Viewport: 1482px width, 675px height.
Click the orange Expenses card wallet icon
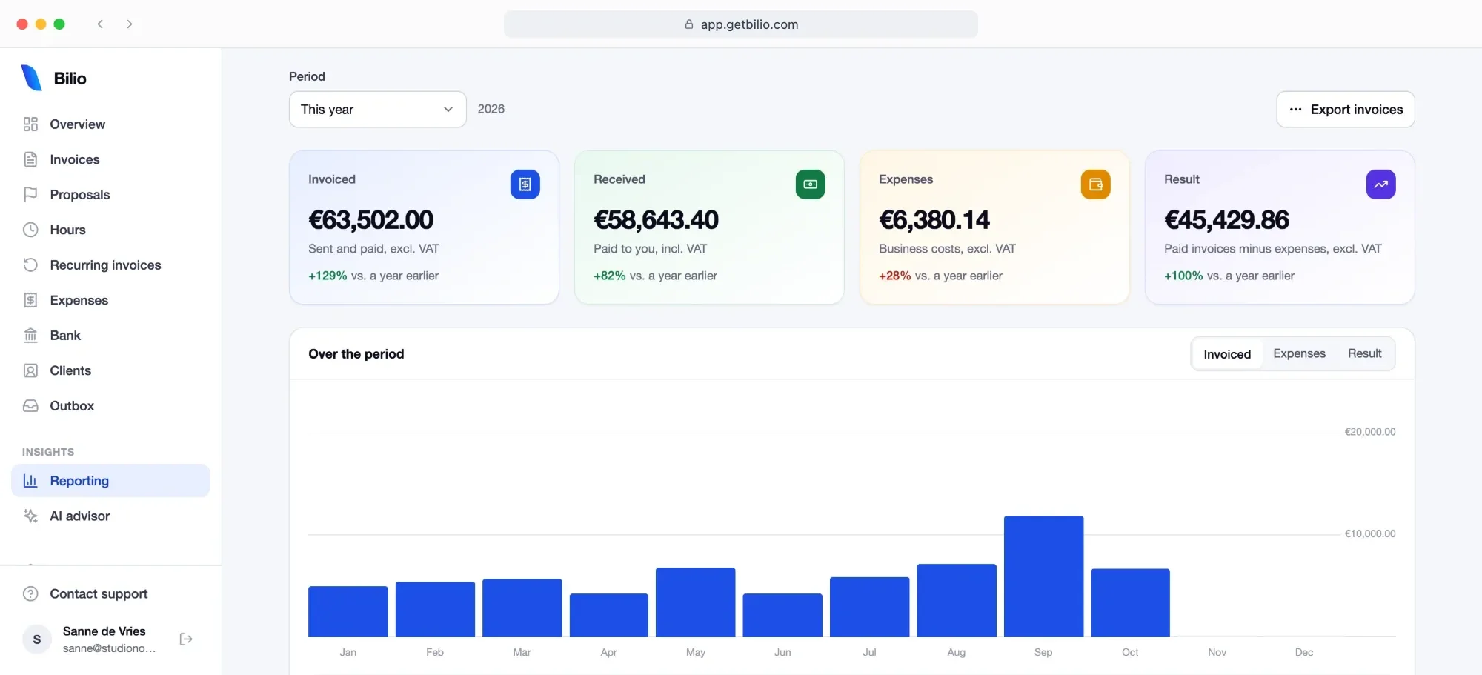[x=1095, y=184]
